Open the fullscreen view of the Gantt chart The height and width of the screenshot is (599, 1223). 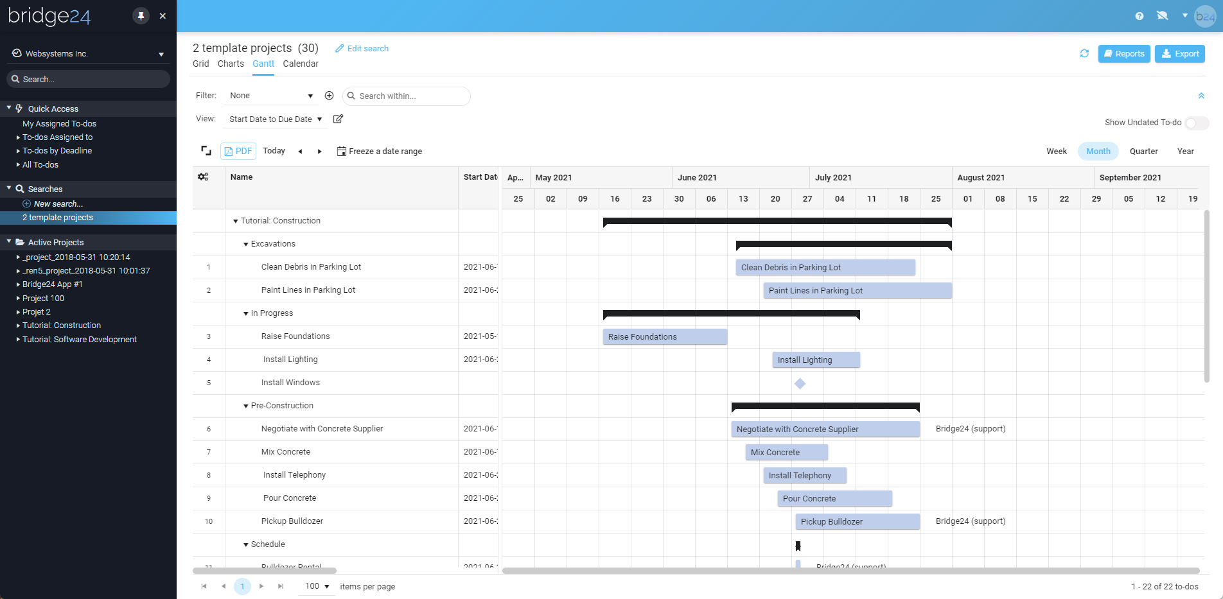[206, 150]
